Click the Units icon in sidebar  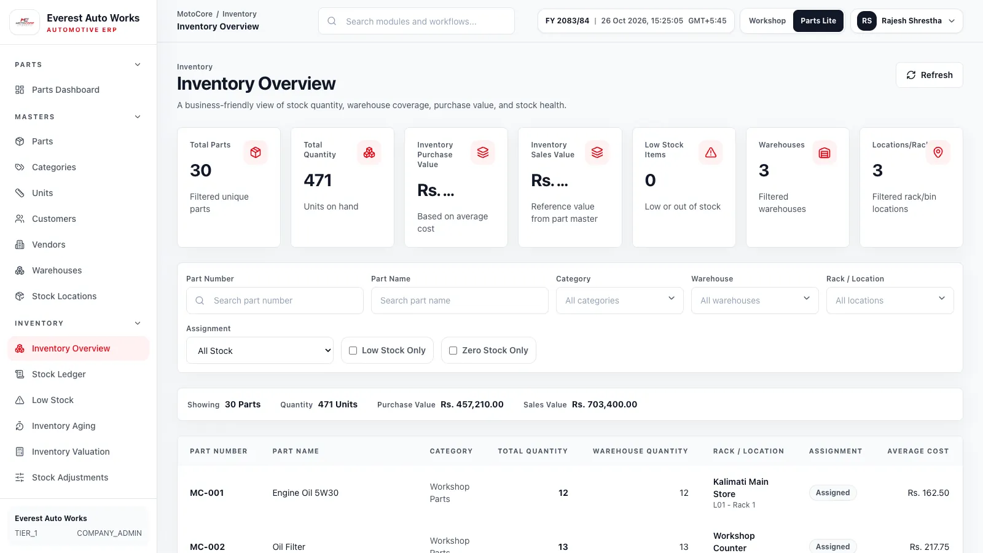pos(20,193)
